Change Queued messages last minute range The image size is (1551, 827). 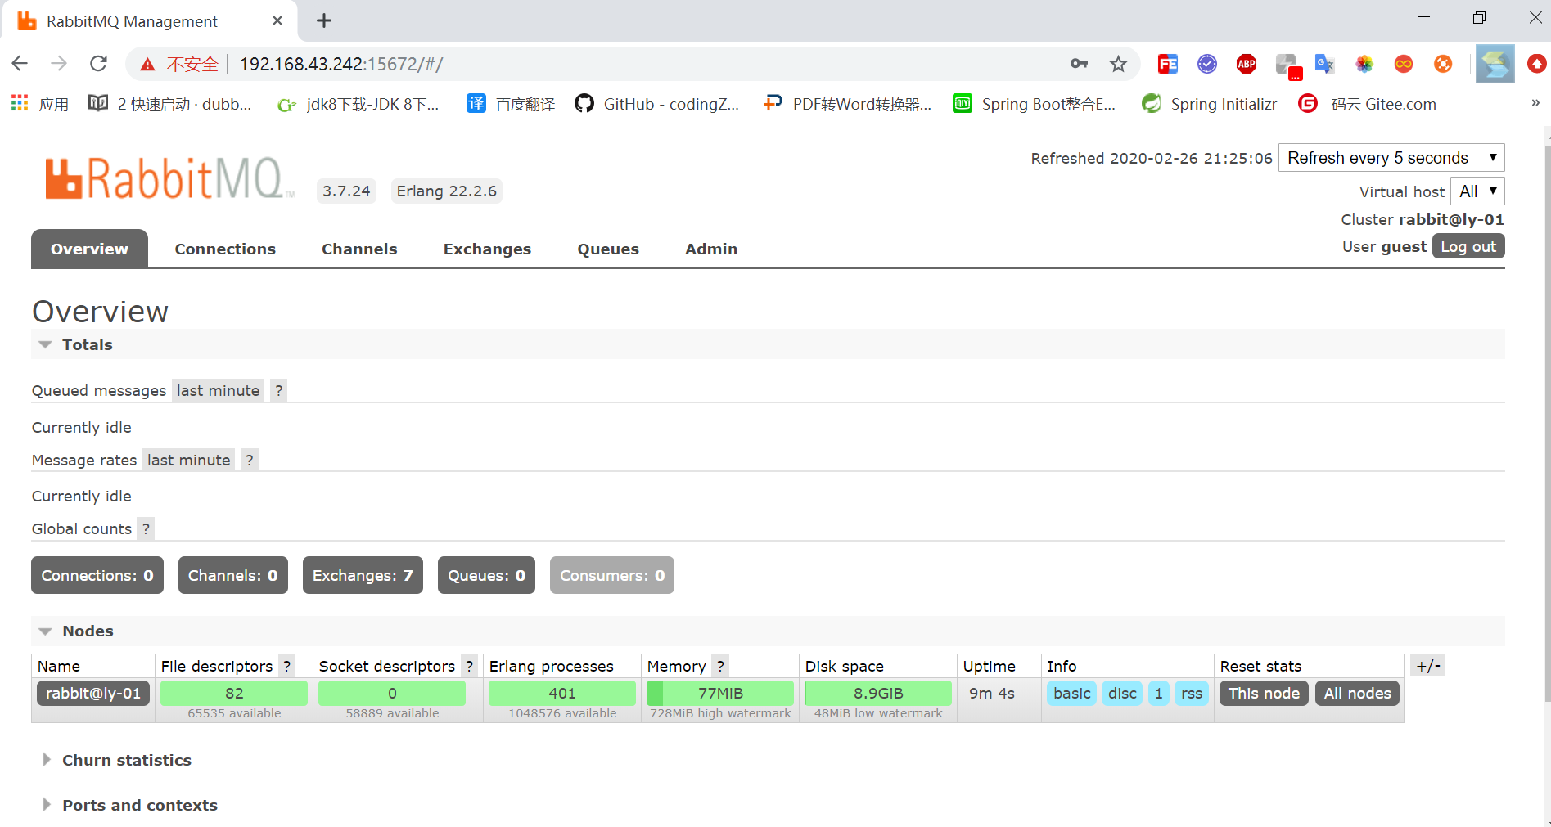pyautogui.click(x=218, y=390)
